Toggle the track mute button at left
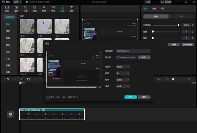This screenshot has width=197, height=133. click(10, 114)
